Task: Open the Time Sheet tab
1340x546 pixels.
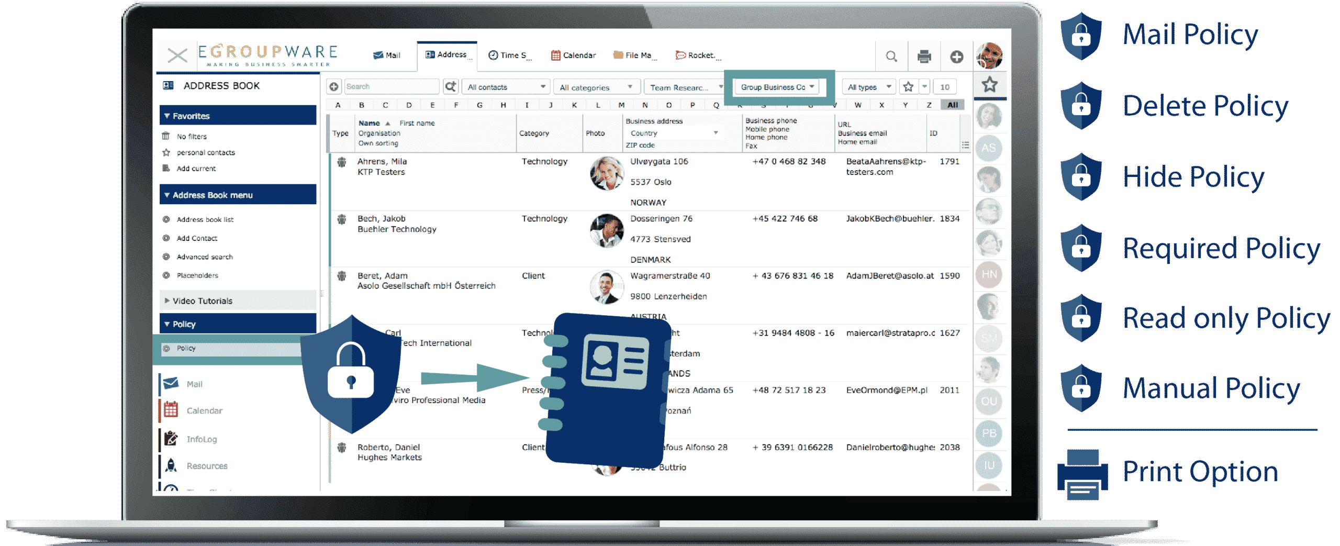Action: coord(509,55)
